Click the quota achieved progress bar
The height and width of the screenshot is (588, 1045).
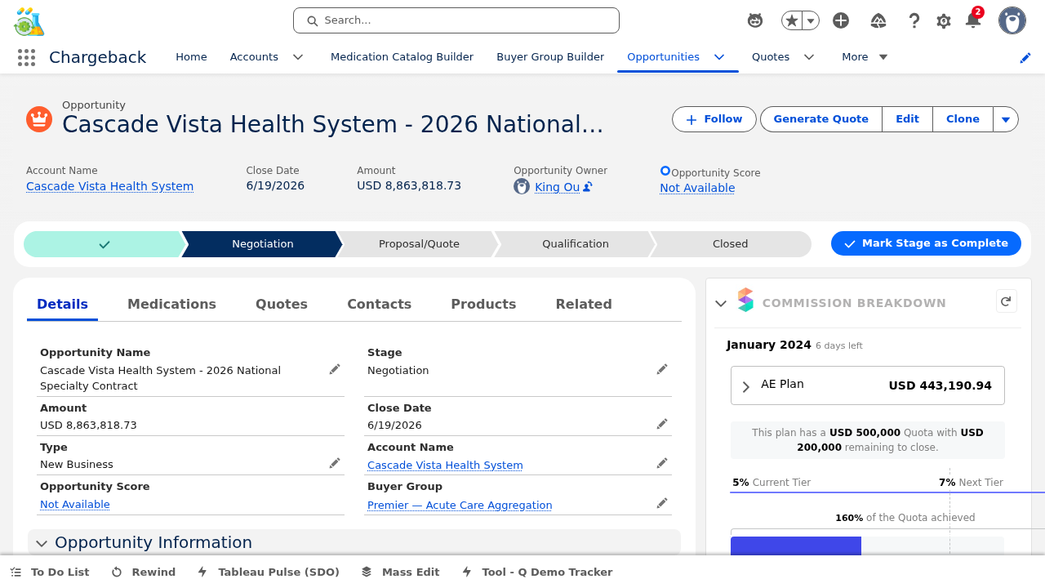point(867,546)
